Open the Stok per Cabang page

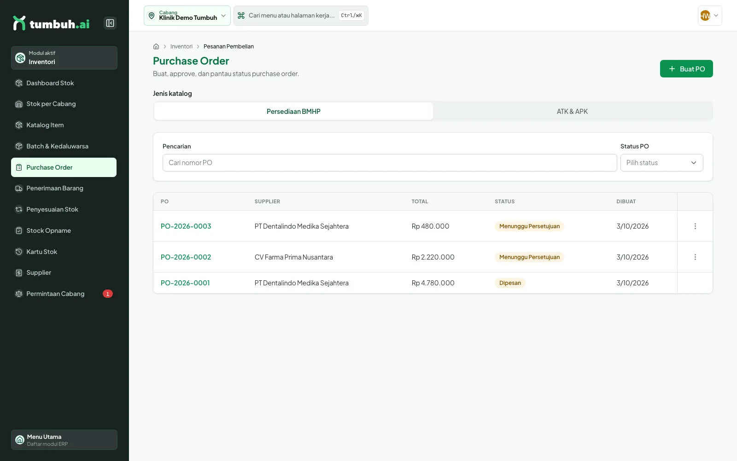click(64, 104)
